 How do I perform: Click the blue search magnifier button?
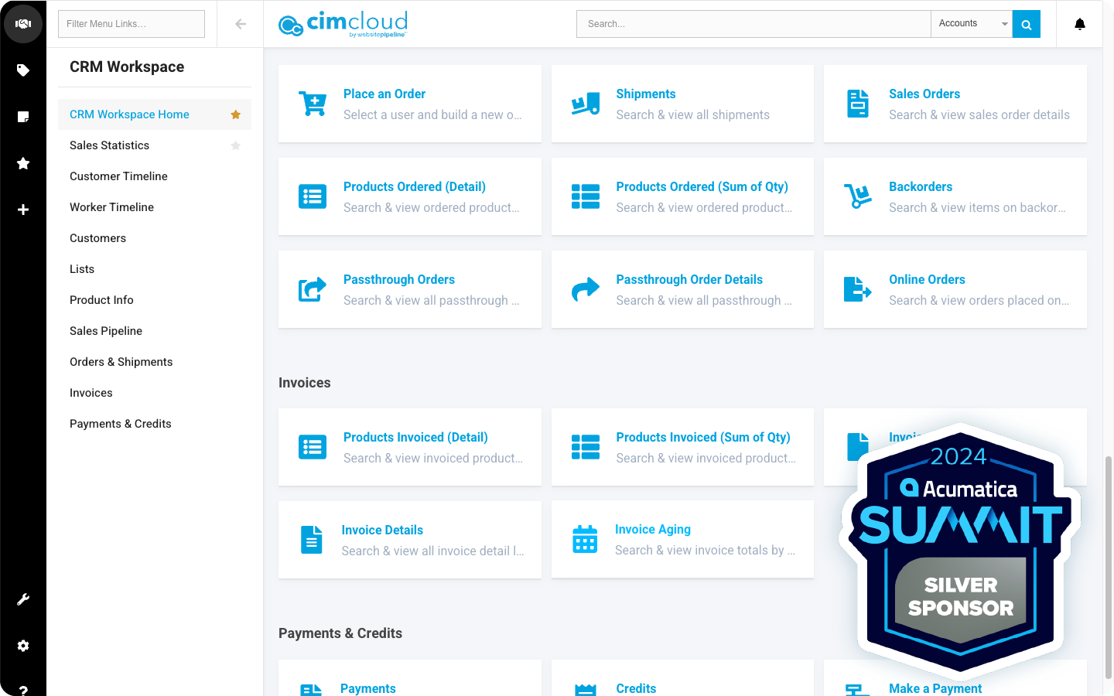[x=1027, y=24]
